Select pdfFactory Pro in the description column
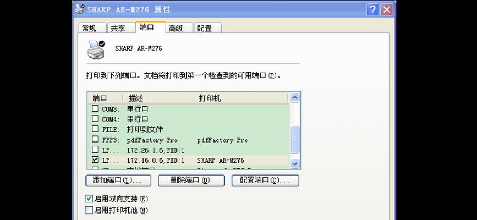This screenshot has height=220, width=477. 152,140
